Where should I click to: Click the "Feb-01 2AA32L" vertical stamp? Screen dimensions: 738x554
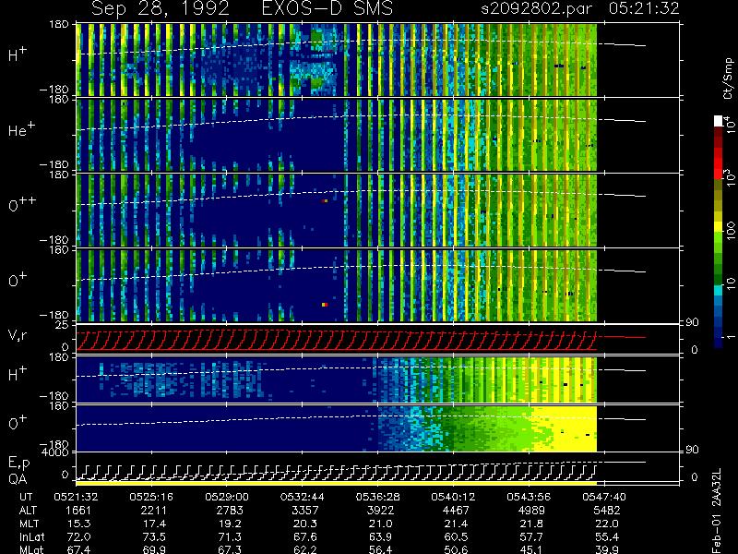point(717,512)
